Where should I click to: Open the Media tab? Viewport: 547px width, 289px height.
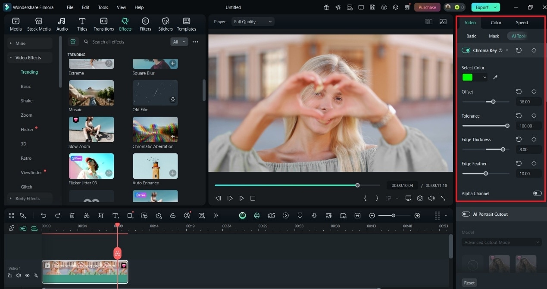coord(16,24)
